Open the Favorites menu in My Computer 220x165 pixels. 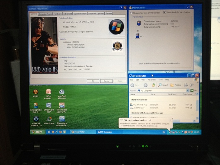151,80
